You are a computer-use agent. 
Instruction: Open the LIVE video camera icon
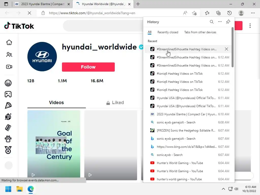(x=9, y=67)
